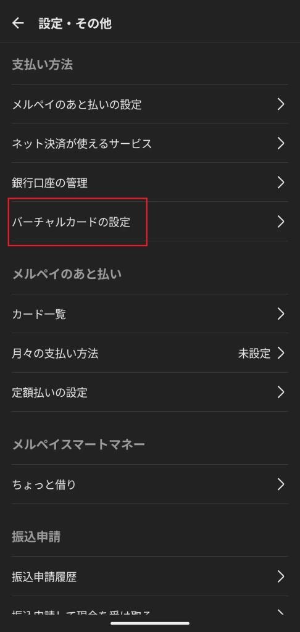Image resolution: width=300 pixels, height=632 pixels.
Task: Expand ネット決済が使えるサービス arrow
Action: (x=281, y=143)
